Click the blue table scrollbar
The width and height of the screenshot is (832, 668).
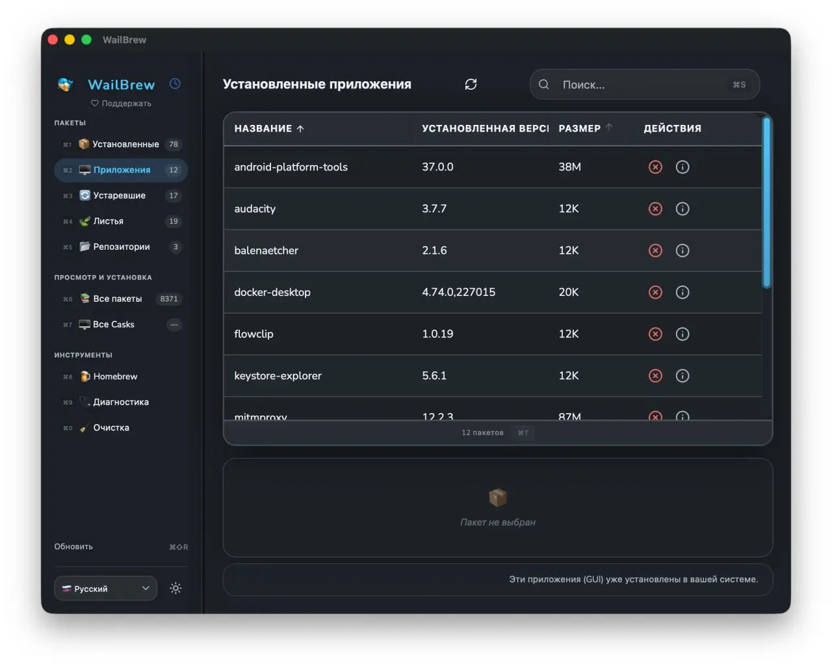[766, 202]
